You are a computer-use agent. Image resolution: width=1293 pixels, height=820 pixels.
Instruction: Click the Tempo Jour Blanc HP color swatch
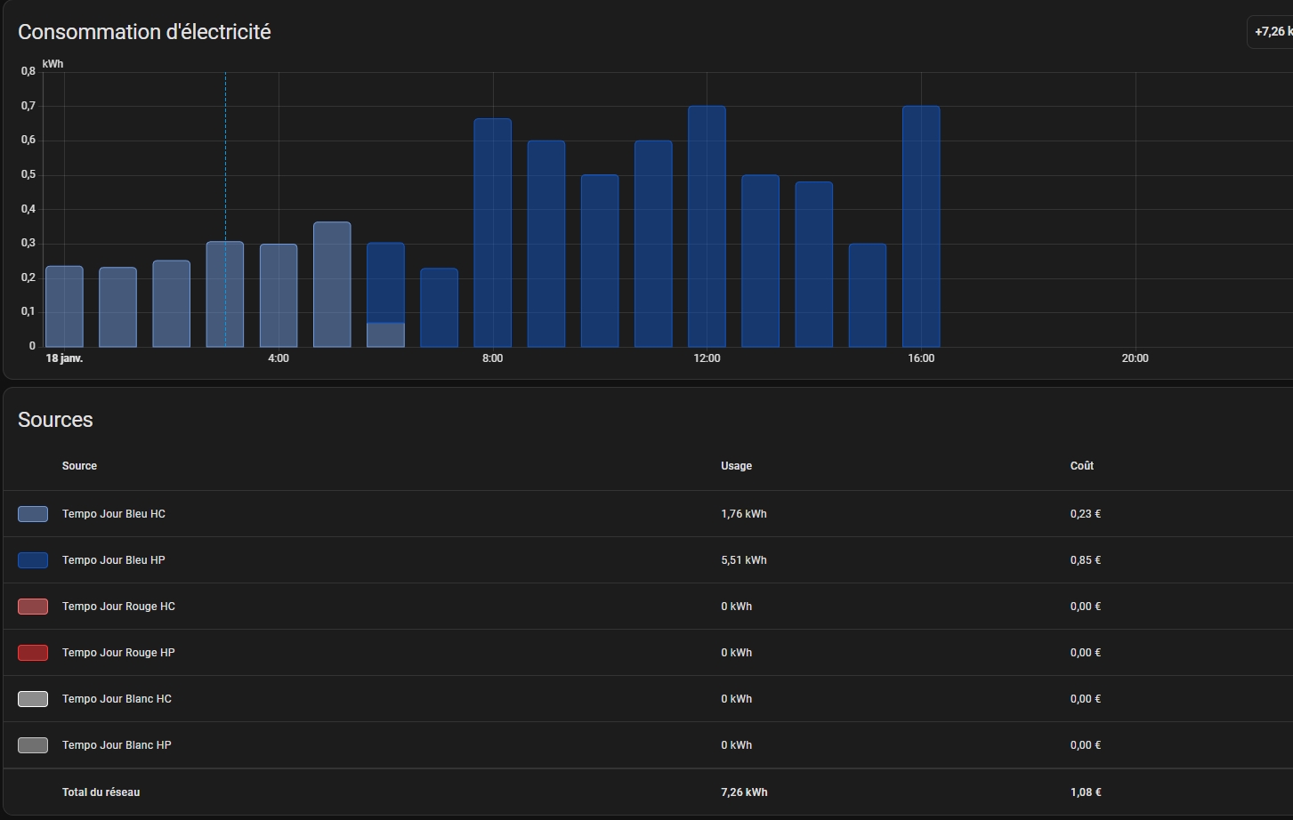point(33,745)
